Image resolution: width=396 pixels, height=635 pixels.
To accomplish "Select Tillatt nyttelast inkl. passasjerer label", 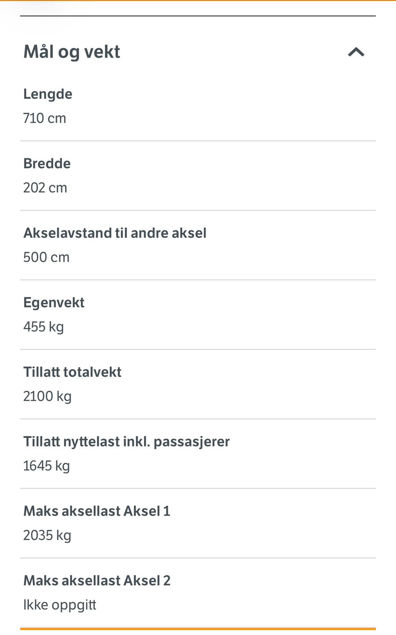I will click(x=126, y=442).
